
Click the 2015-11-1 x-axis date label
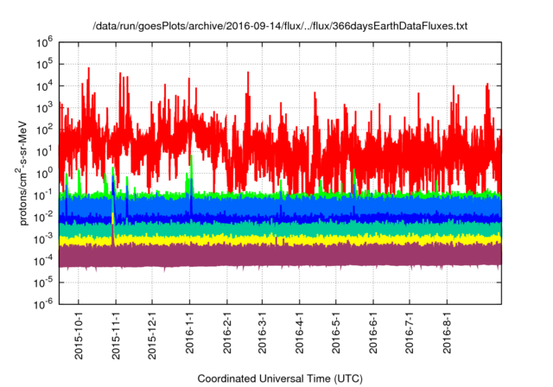click(x=116, y=335)
